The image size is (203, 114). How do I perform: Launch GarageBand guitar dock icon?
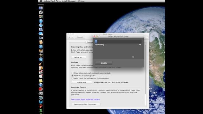[x=41, y=64]
